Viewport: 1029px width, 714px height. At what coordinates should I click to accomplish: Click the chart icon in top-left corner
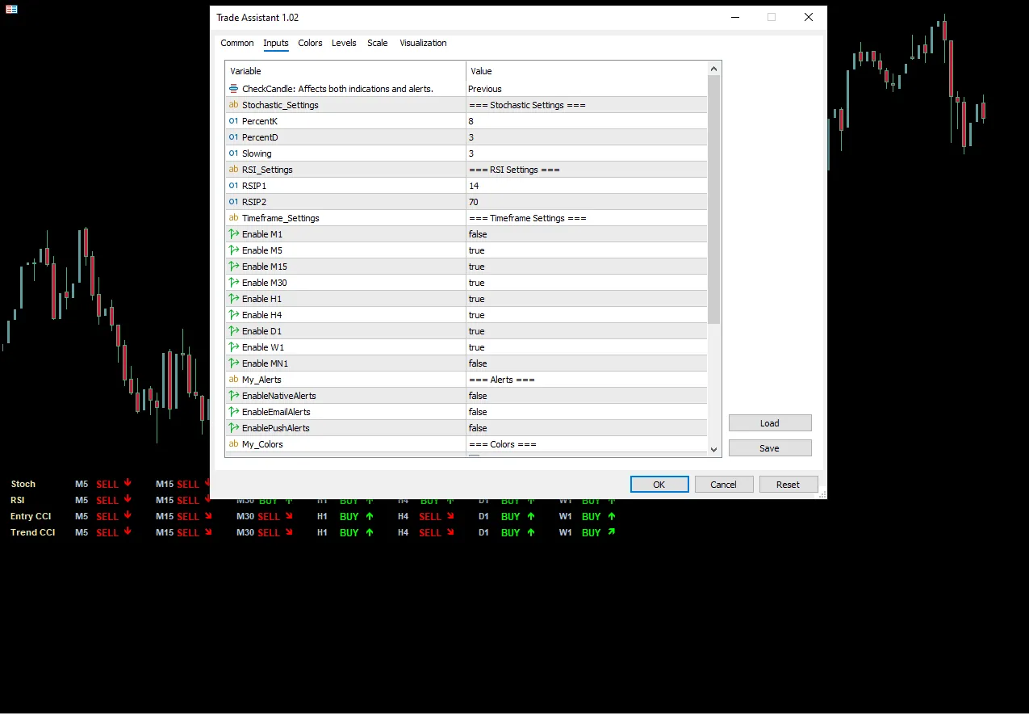(x=11, y=9)
